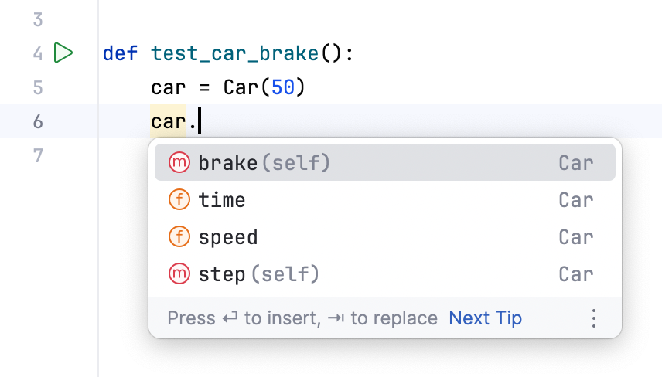Click line number 7 in gutter
This screenshot has height=377, width=662.
[x=38, y=156]
